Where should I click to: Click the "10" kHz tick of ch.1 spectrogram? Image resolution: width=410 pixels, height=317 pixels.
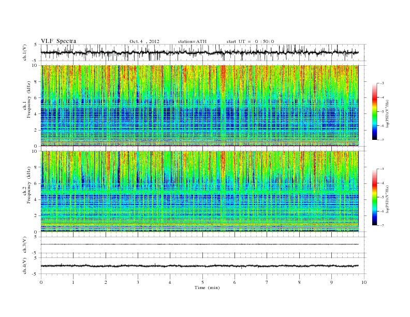pos(35,65)
